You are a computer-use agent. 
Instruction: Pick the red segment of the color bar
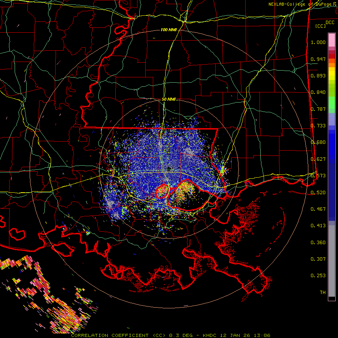(332, 56)
